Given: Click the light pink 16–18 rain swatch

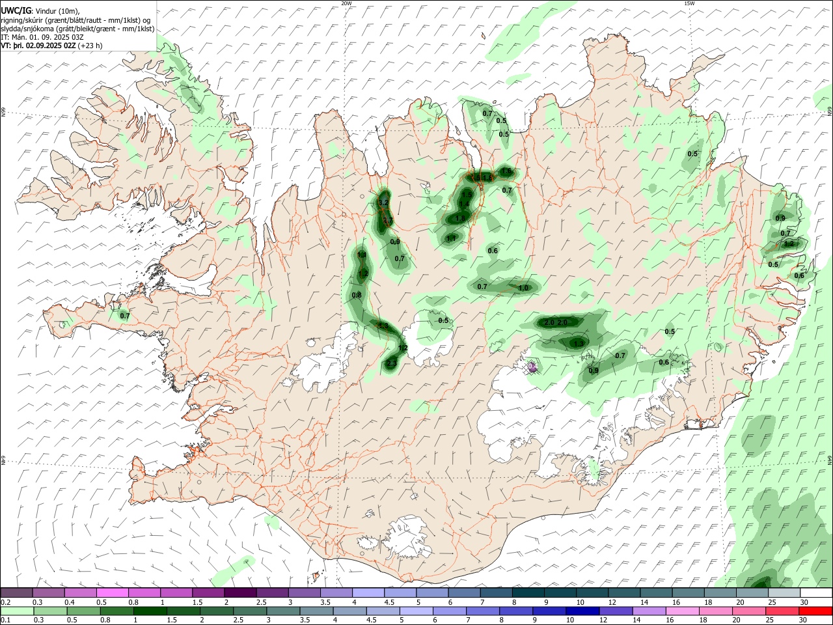Looking at the screenshot, I should pyautogui.click(x=683, y=611).
